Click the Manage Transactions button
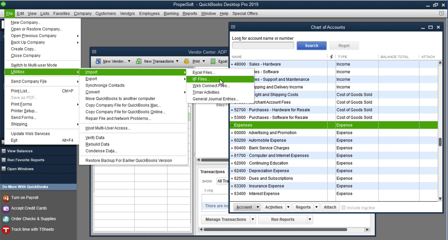 [x=226, y=219]
